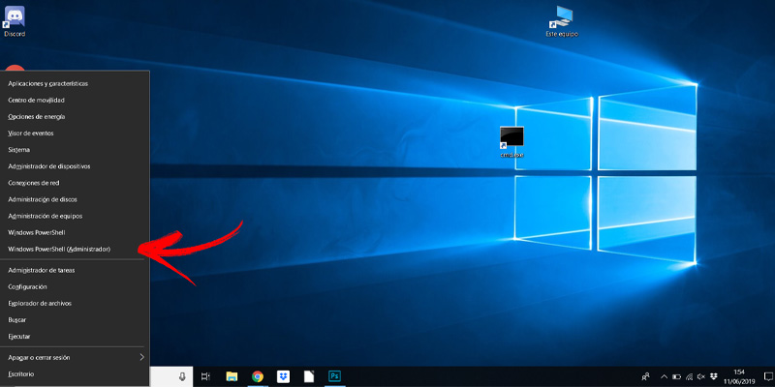The width and height of the screenshot is (775, 387).
Task: Click the Task View taskbar icon
Action: pos(205,376)
